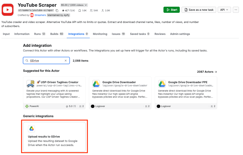The image size is (243, 155).
Task: Click the search magnifier icon
Action: [x=27, y=61]
